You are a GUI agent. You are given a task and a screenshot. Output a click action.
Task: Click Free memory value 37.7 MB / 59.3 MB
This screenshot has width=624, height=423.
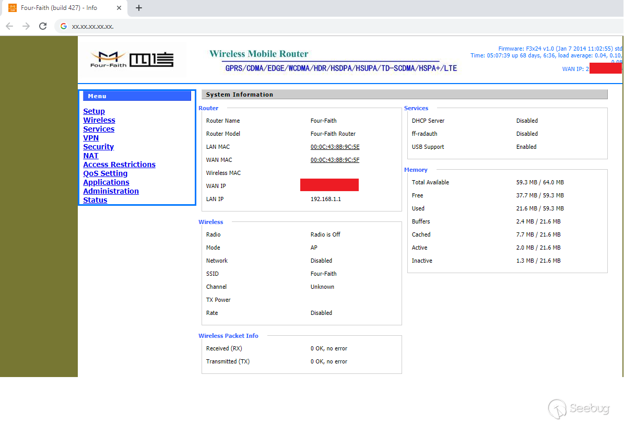point(540,195)
